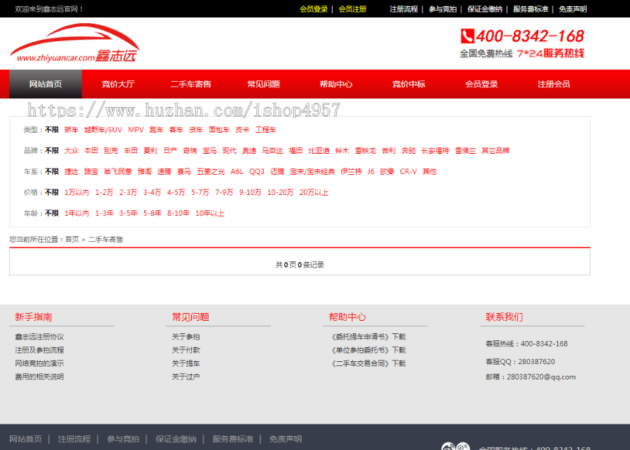The image size is (630, 450).
Task: Open 参与竞拍 in the top black bar
Action: (x=442, y=9)
